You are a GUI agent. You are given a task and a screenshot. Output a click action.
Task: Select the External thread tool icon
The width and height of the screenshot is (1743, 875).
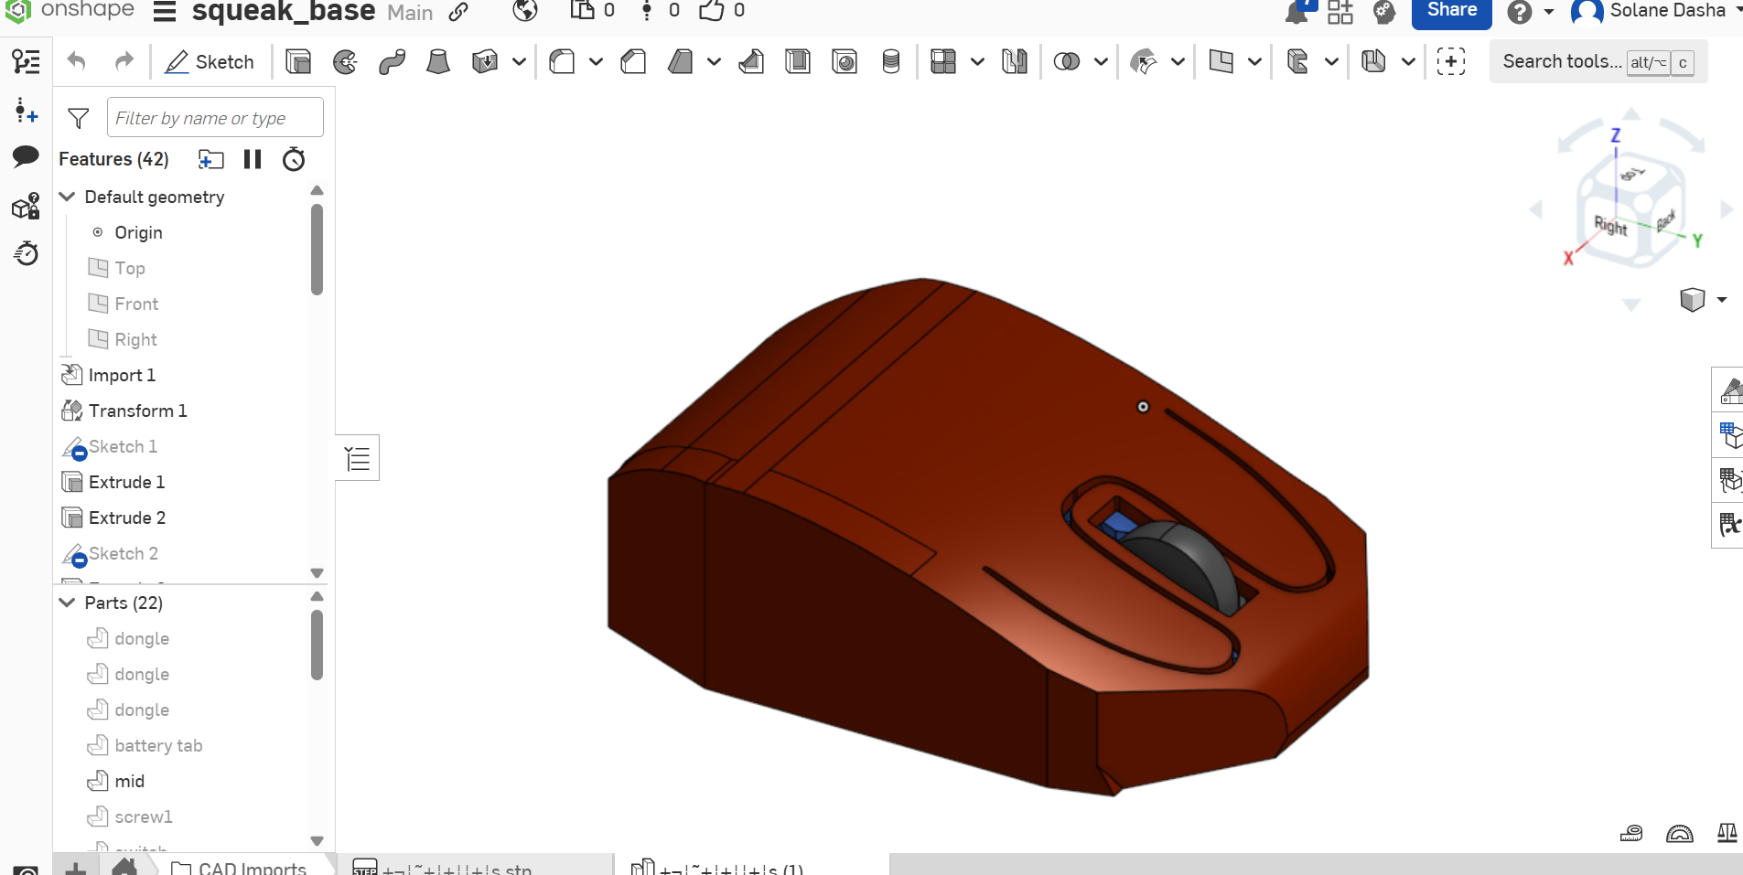click(x=891, y=61)
